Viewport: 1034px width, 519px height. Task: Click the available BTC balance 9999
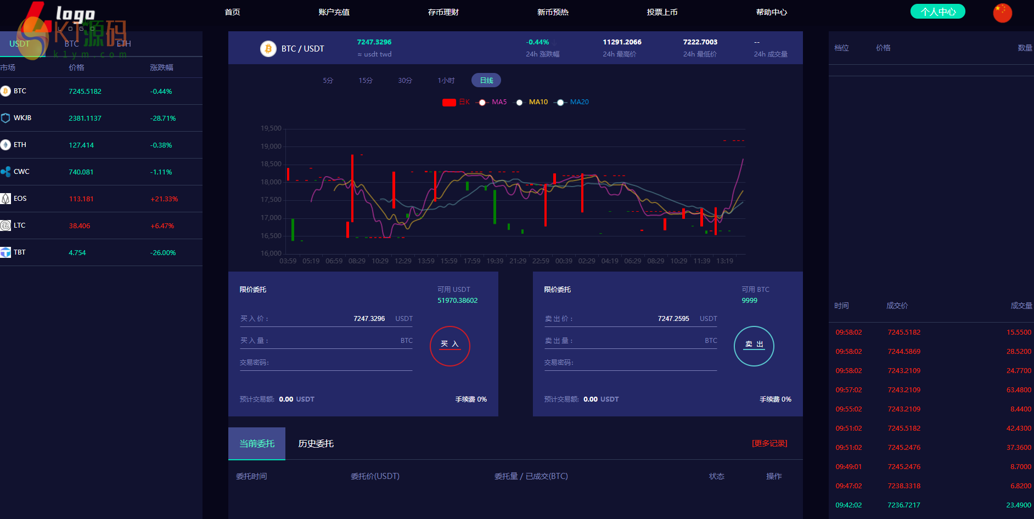pyautogui.click(x=750, y=301)
